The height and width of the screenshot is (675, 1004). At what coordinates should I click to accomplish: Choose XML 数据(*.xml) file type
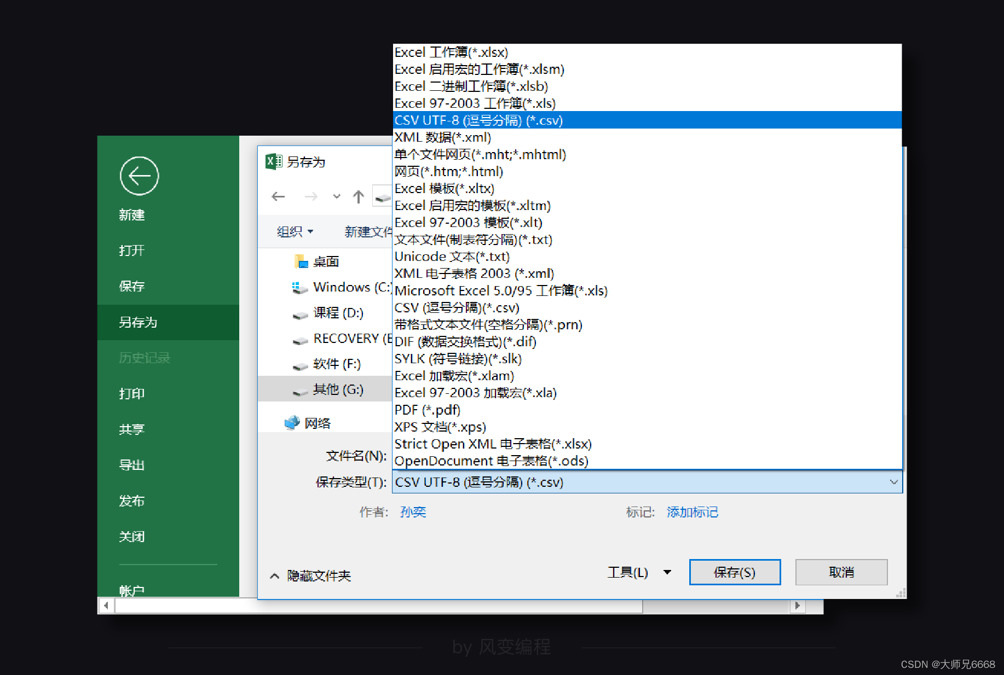(x=647, y=137)
